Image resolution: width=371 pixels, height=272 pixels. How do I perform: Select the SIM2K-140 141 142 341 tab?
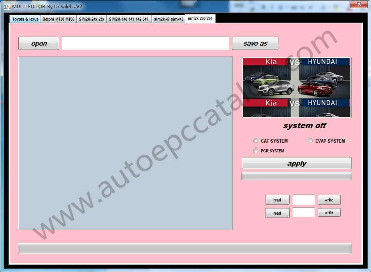click(128, 19)
